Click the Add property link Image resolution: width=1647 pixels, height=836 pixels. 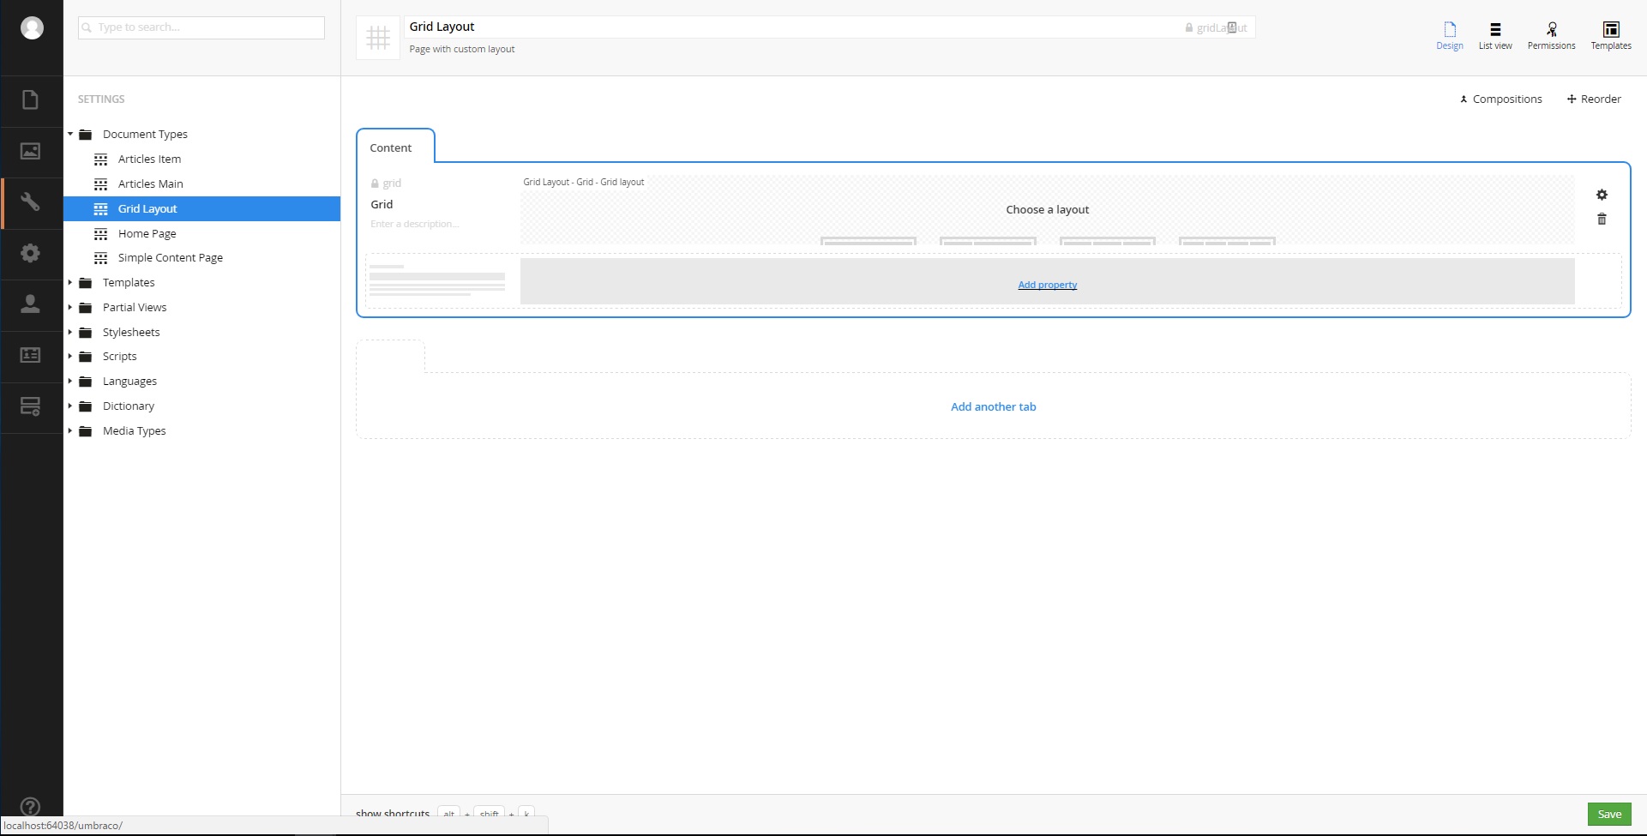point(1047,285)
